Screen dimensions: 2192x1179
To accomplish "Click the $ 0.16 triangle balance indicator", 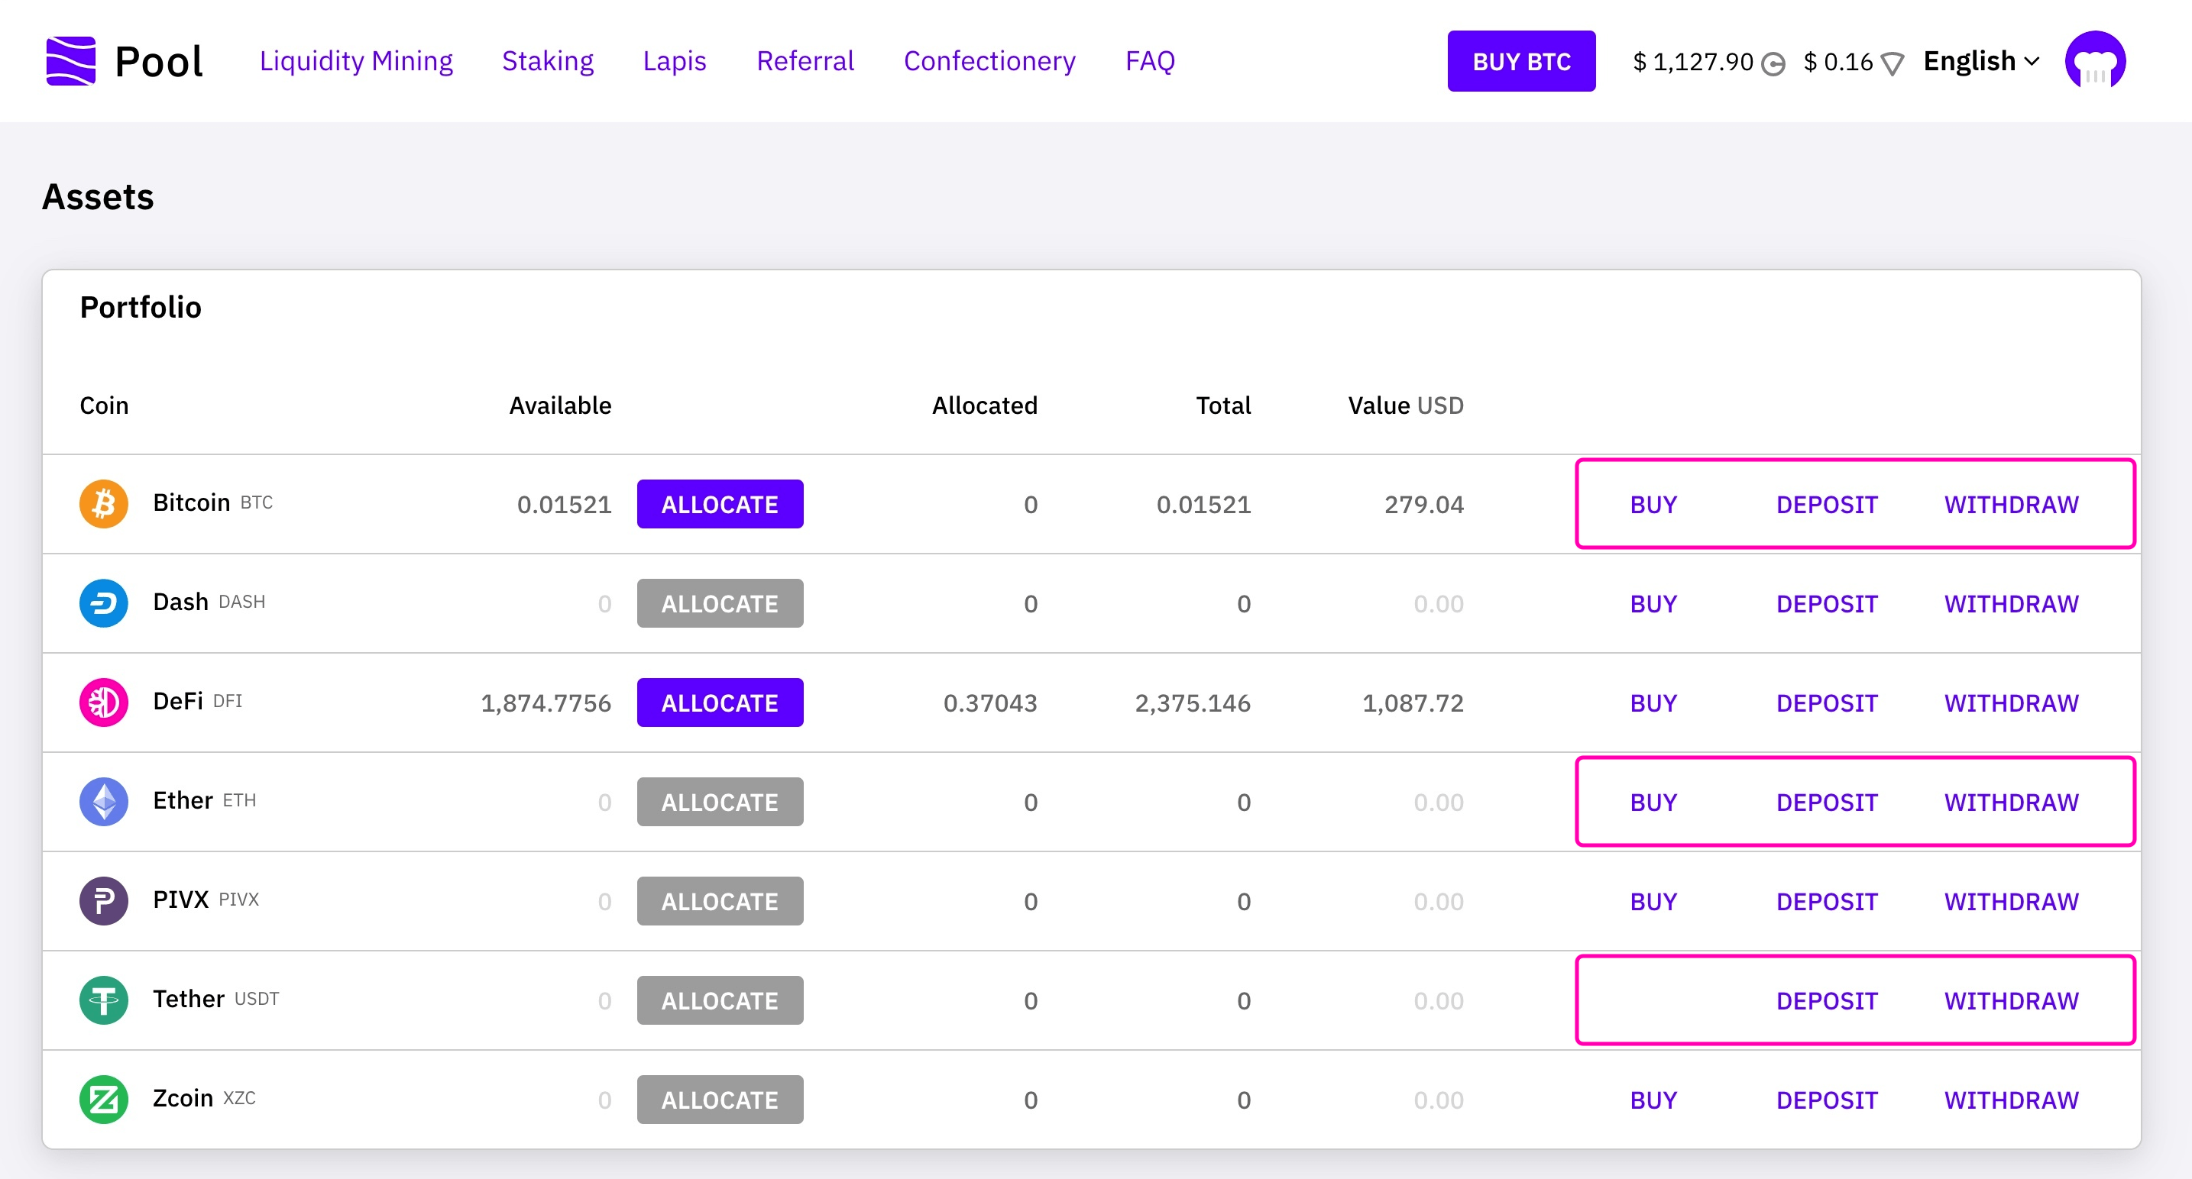I will pyautogui.click(x=1853, y=62).
